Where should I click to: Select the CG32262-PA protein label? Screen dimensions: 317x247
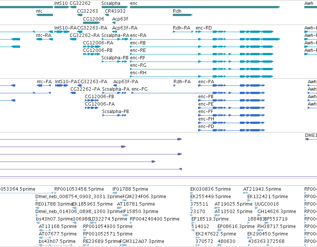click(x=85, y=89)
